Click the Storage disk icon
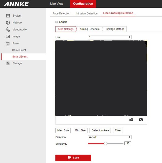This screenshot has height=163, width=162. pos(8,63)
